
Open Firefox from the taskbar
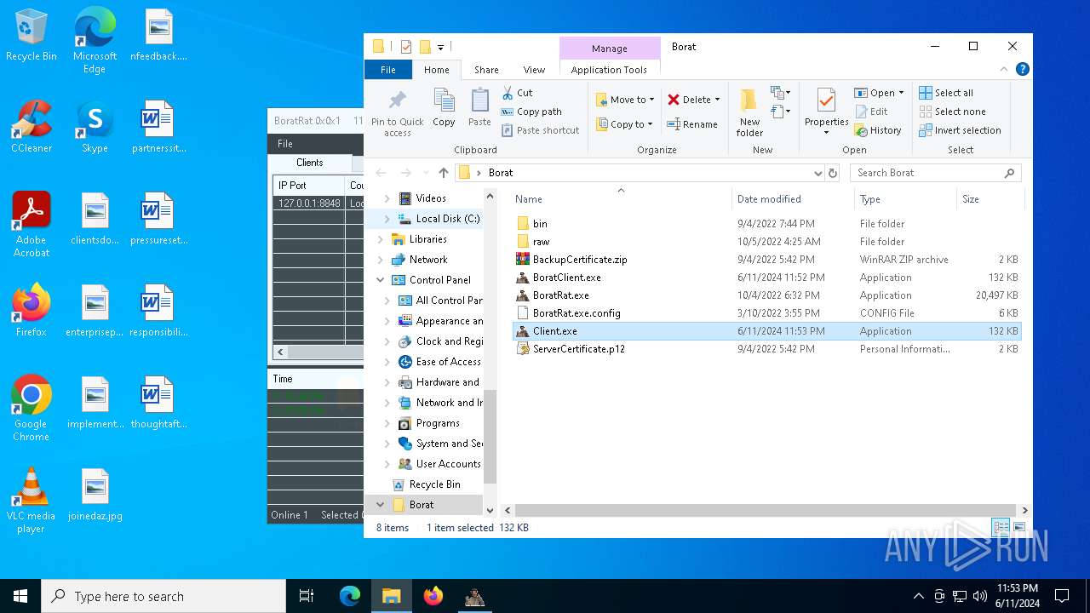pos(433,596)
